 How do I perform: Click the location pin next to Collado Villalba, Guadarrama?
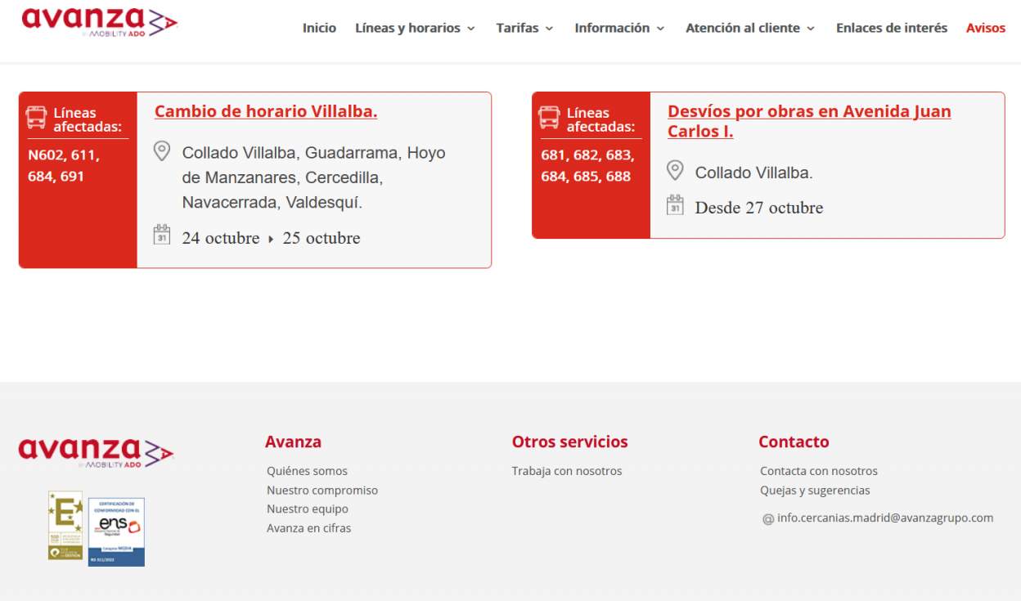click(x=162, y=150)
